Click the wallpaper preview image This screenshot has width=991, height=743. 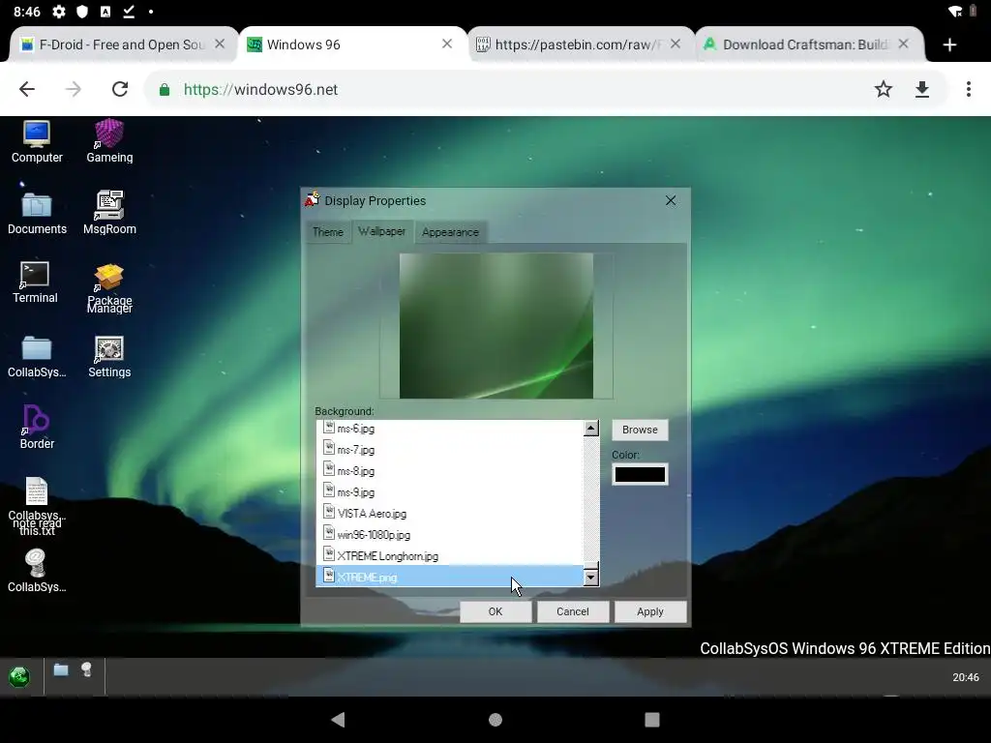pyautogui.click(x=496, y=325)
